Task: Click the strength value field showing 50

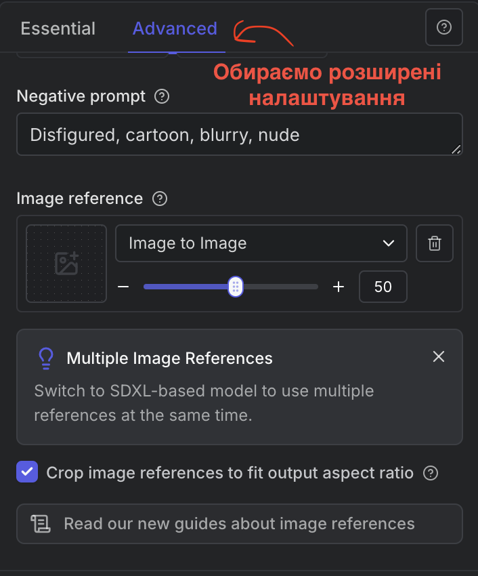Action: coord(383,287)
